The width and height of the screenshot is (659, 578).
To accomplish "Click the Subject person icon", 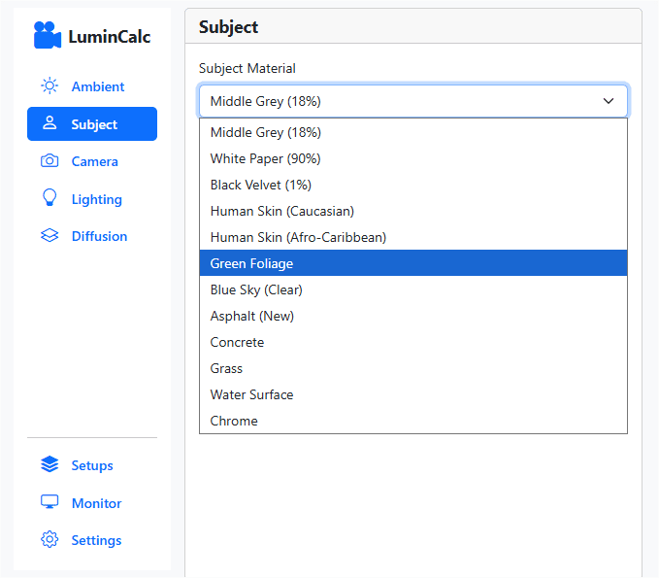I will 49,123.
